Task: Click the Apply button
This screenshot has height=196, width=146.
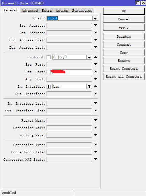Action: pyautogui.click(x=124, y=27)
